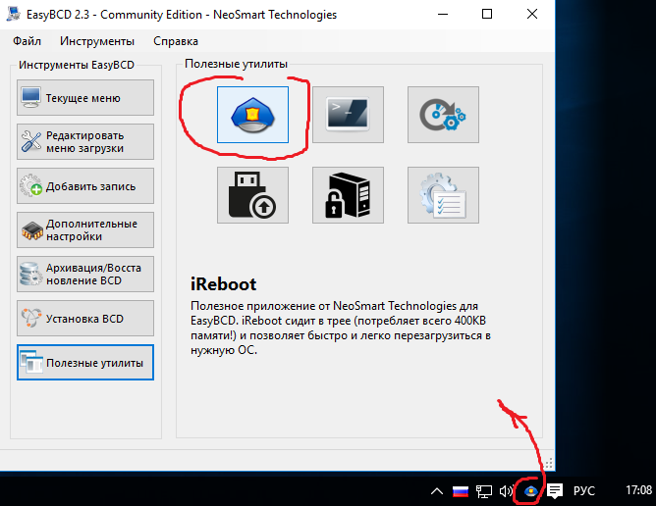Open the Файл menu

pyautogui.click(x=27, y=41)
